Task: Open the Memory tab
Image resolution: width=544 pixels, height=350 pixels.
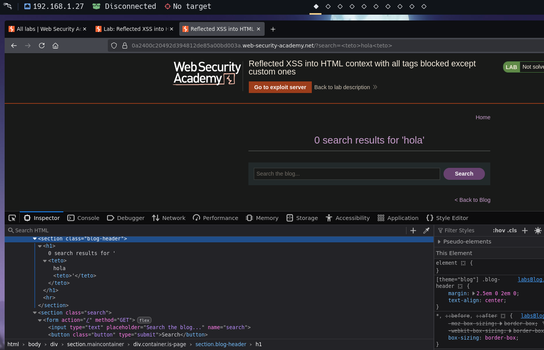Action: click(262, 218)
